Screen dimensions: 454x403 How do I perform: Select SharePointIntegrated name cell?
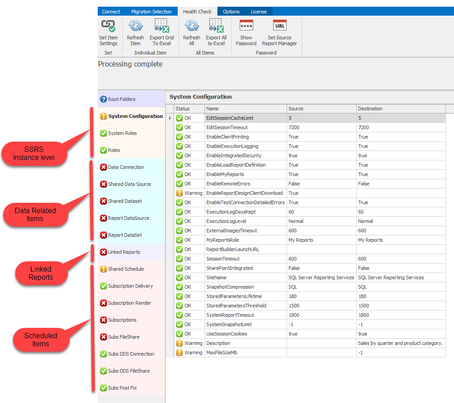pyautogui.click(x=246, y=268)
